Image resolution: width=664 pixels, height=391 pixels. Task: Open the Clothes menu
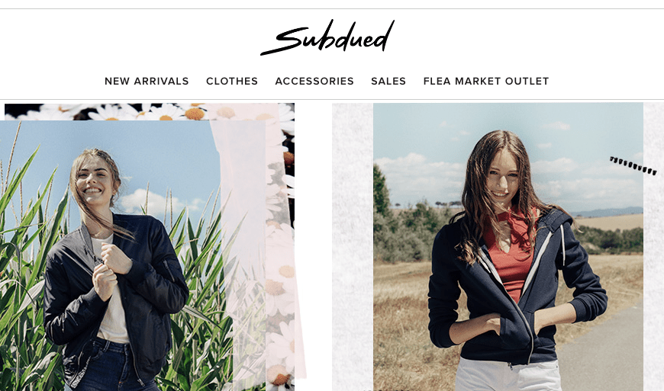[x=232, y=81]
